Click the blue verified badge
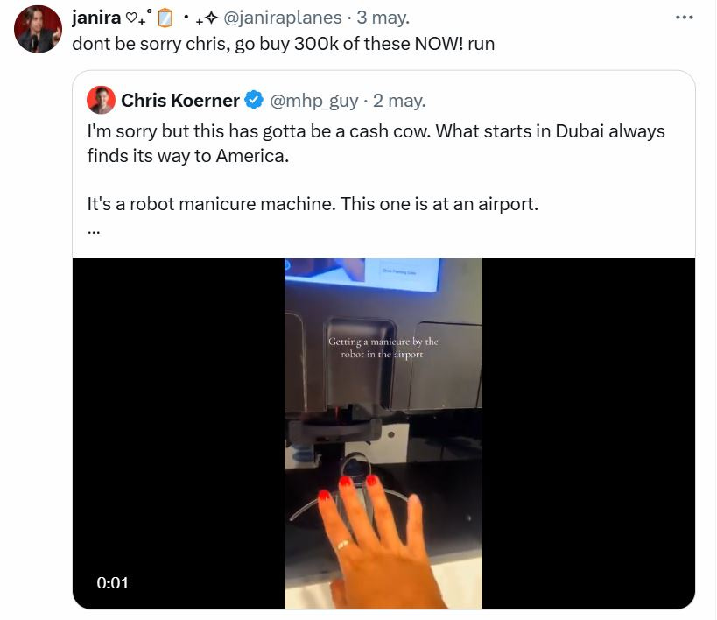717x620 pixels. 254,100
